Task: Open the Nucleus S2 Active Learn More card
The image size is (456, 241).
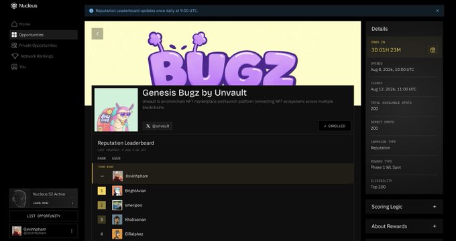Action: [44, 198]
